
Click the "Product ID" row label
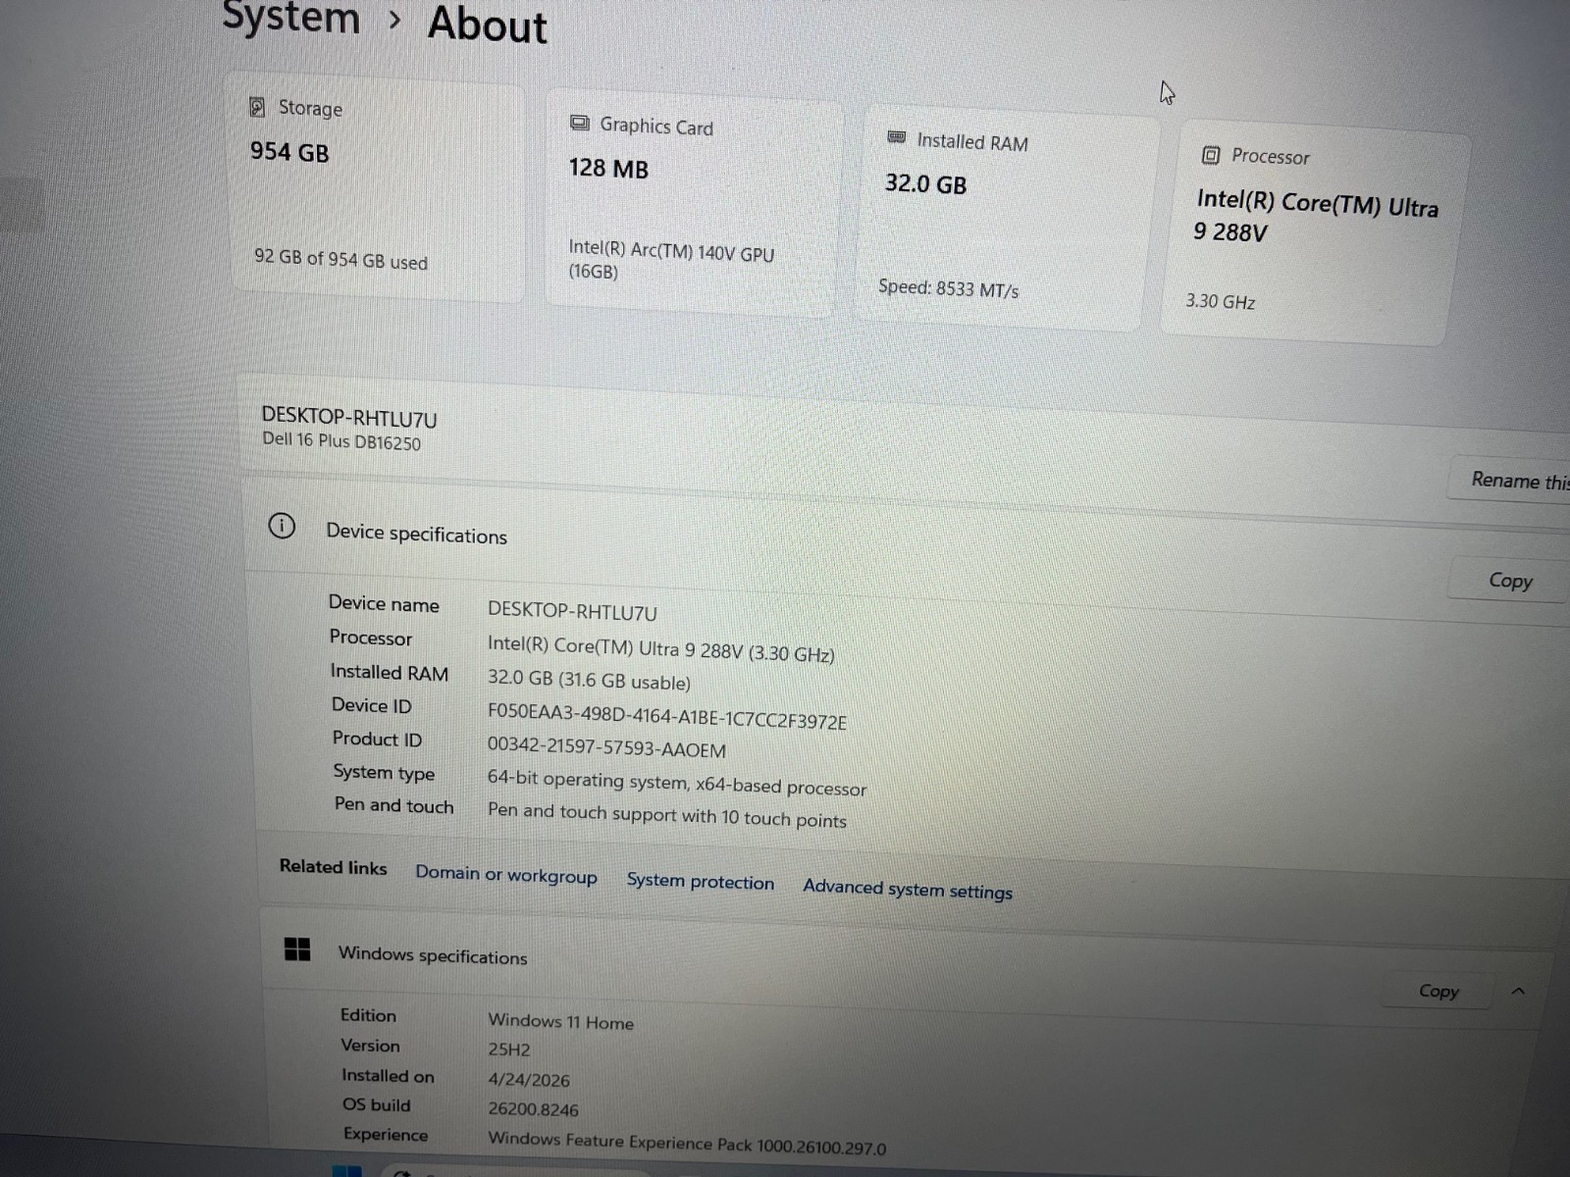pyautogui.click(x=377, y=739)
